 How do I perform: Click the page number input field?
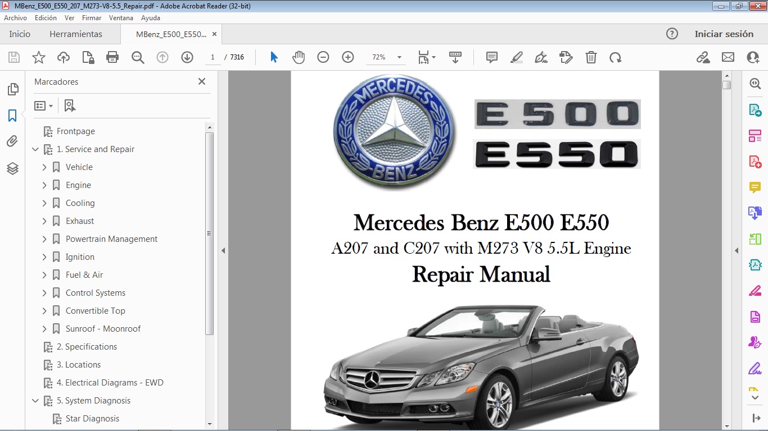click(212, 57)
